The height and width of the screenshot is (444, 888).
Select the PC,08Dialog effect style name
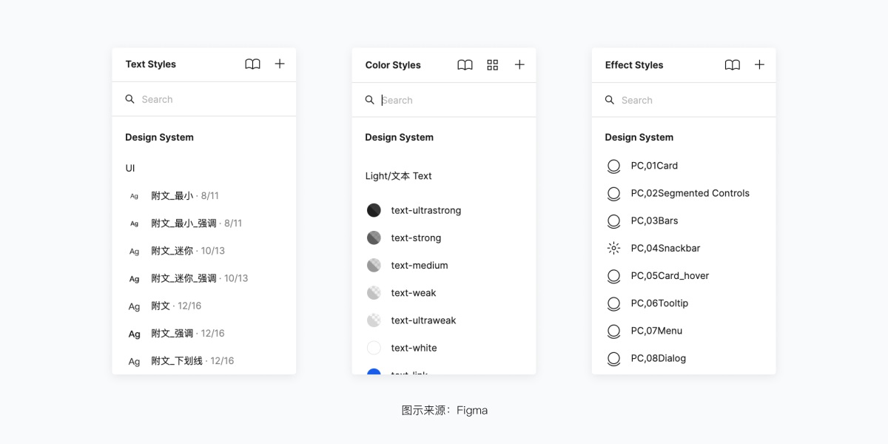pyautogui.click(x=658, y=358)
